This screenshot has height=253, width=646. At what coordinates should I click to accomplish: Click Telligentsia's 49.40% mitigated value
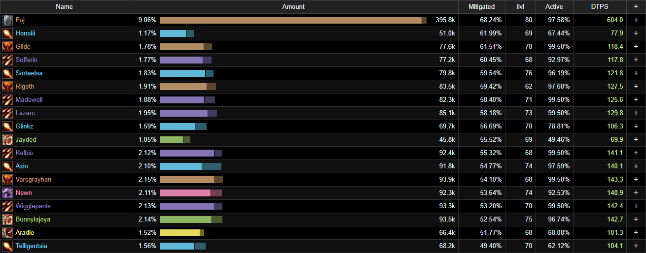pos(491,246)
